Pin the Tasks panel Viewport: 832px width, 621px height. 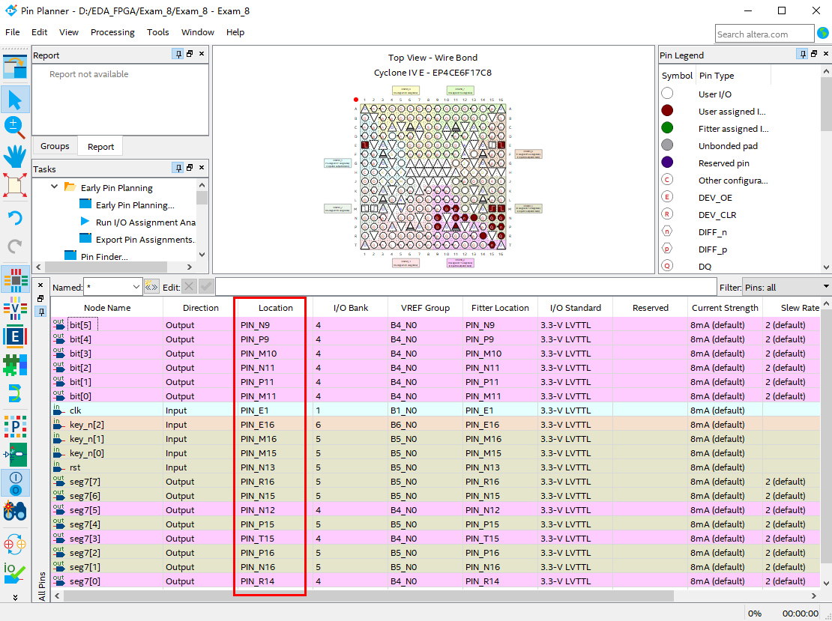pos(178,168)
